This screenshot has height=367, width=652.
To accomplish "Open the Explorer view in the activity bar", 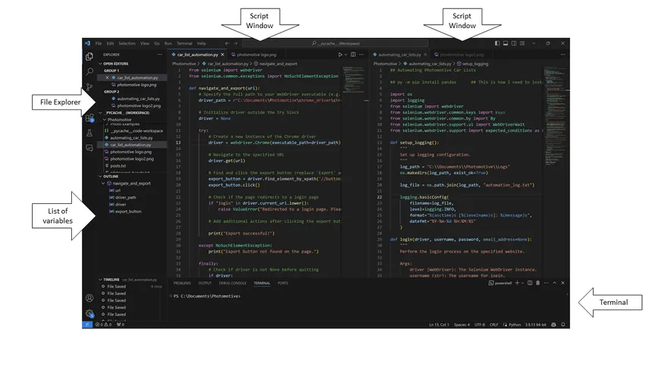I will click(x=89, y=56).
